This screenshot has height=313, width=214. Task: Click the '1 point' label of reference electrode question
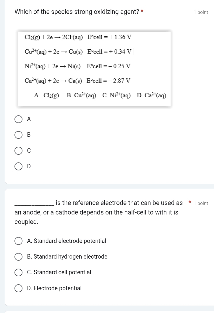click(x=201, y=204)
